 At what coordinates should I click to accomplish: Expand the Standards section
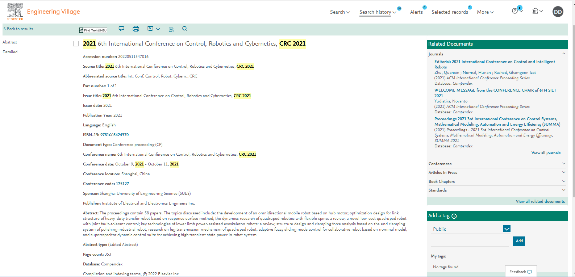[x=497, y=190]
